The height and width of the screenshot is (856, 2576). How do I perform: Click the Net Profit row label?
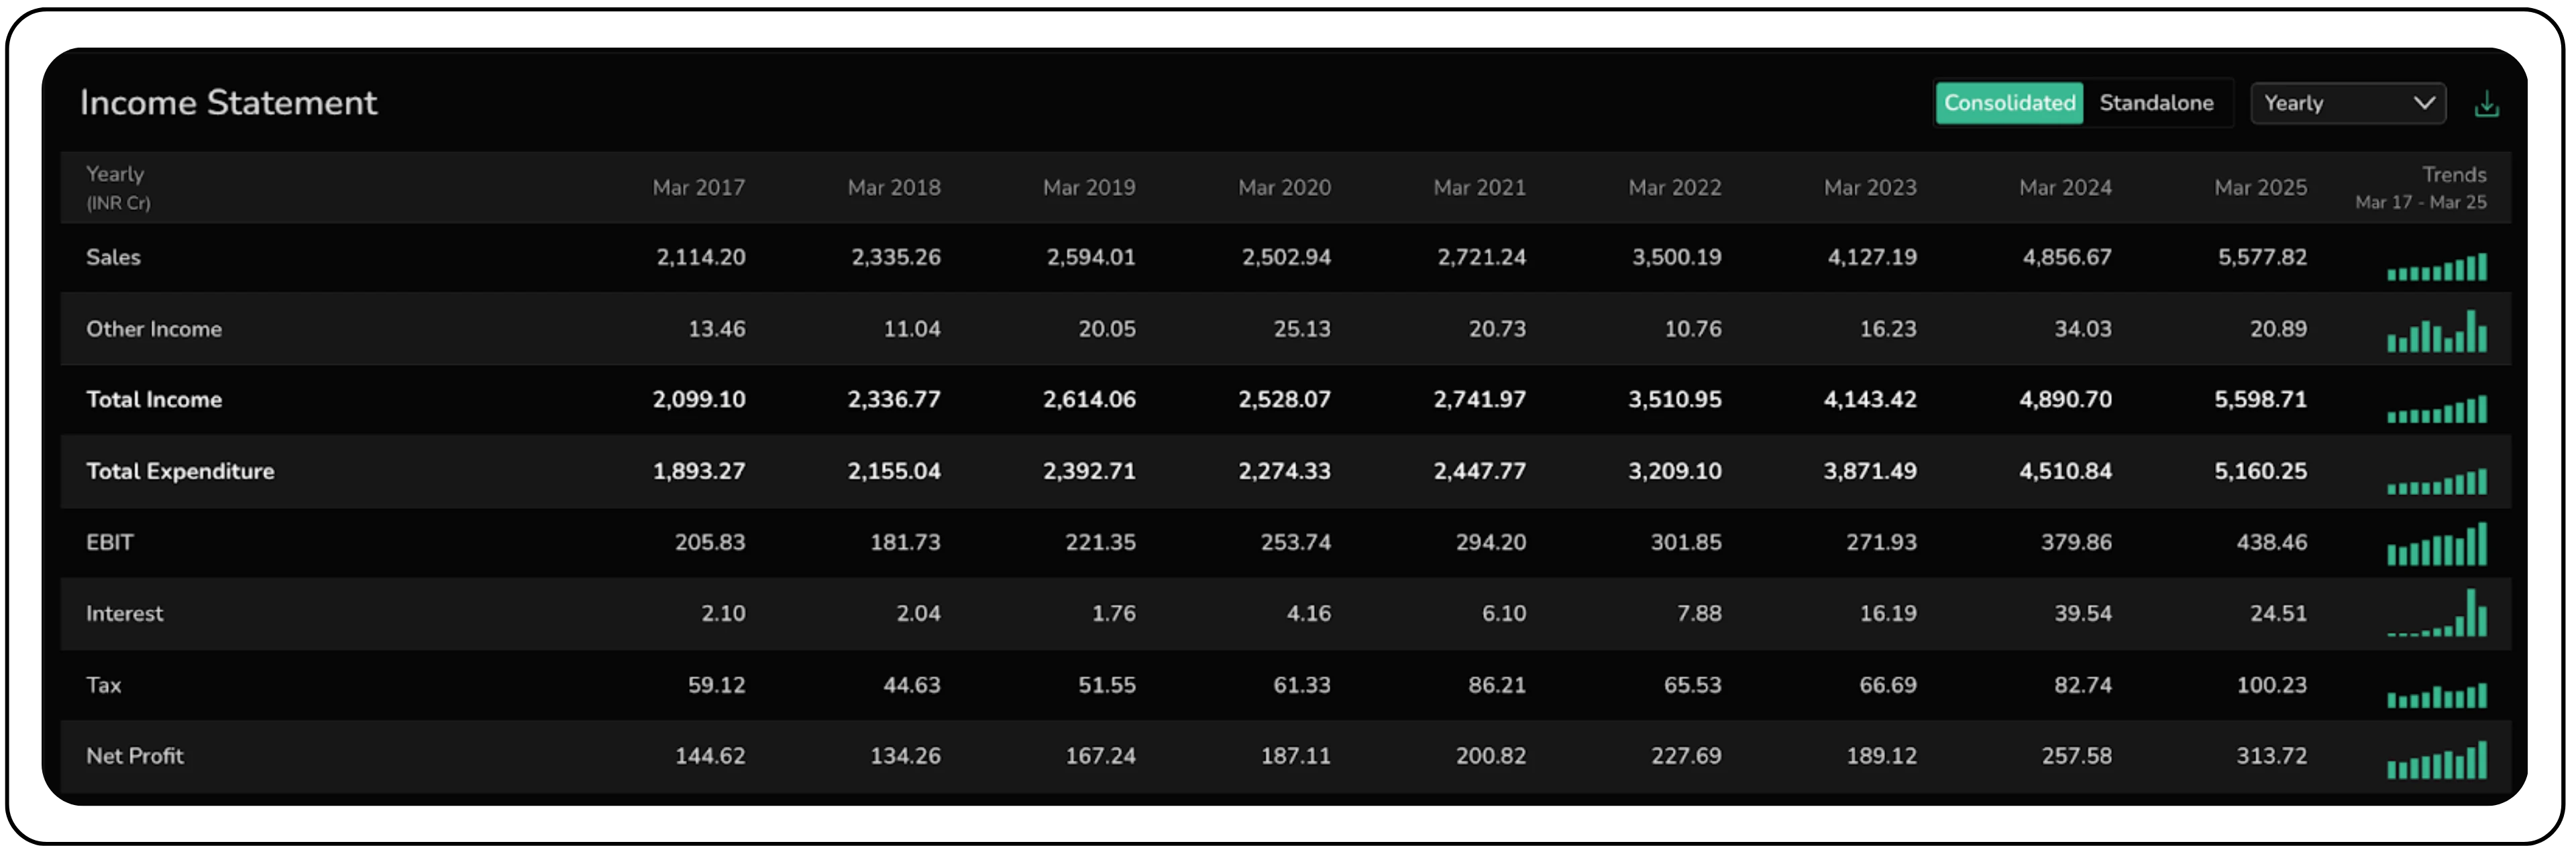(x=135, y=756)
